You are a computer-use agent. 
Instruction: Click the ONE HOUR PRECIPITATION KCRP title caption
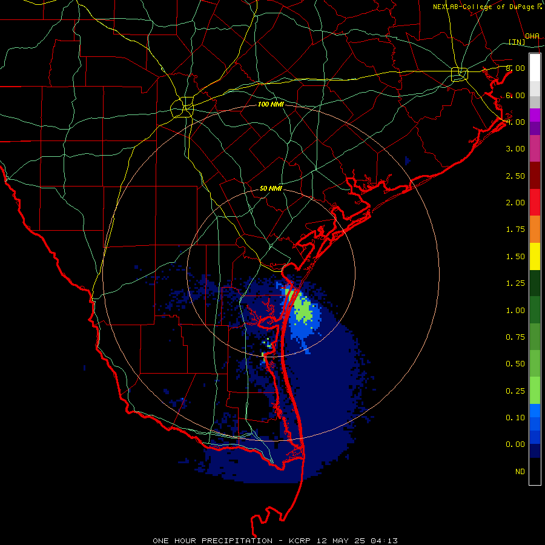tap(275, 541)
